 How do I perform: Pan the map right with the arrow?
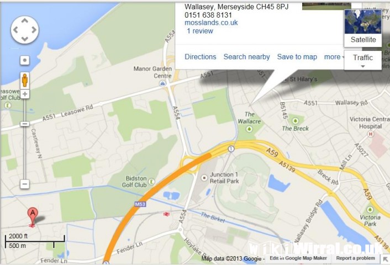34,30
